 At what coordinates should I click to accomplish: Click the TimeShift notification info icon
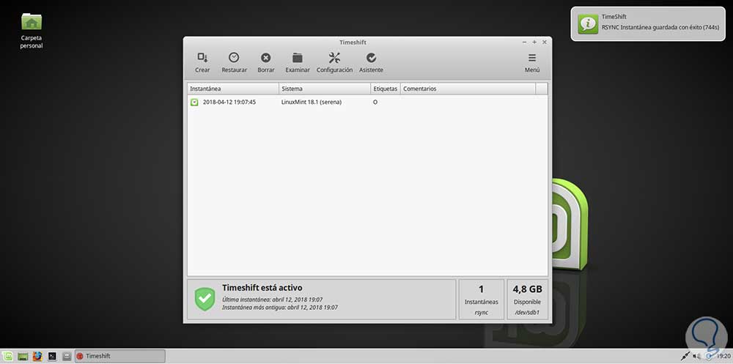point(588,24)
